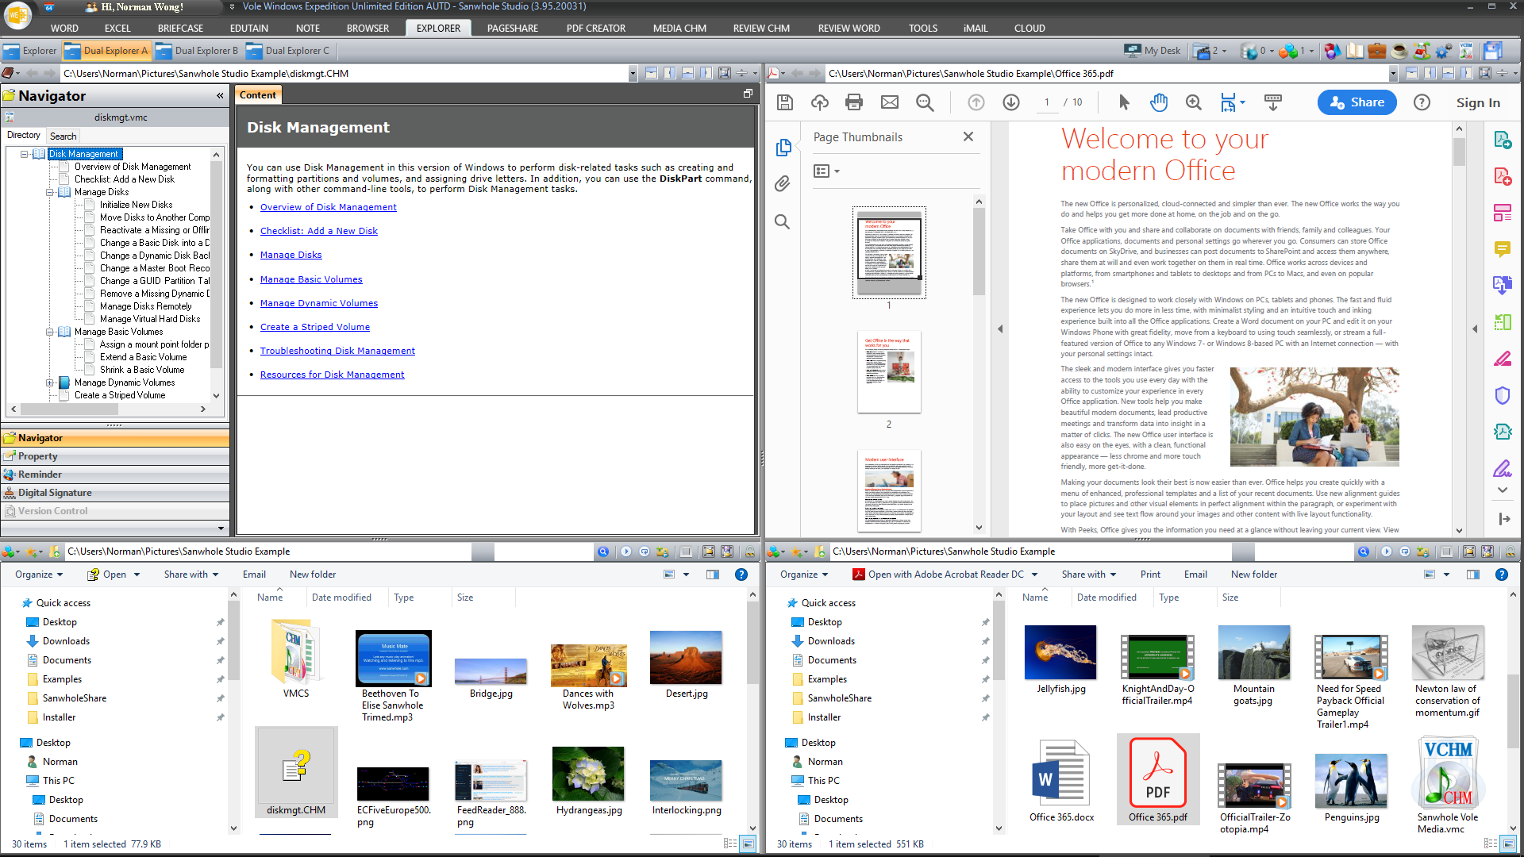The height and width of the screenshot is (857, 1524).
Task: Open the PDF find text magnifier icon
Action: 925,102
